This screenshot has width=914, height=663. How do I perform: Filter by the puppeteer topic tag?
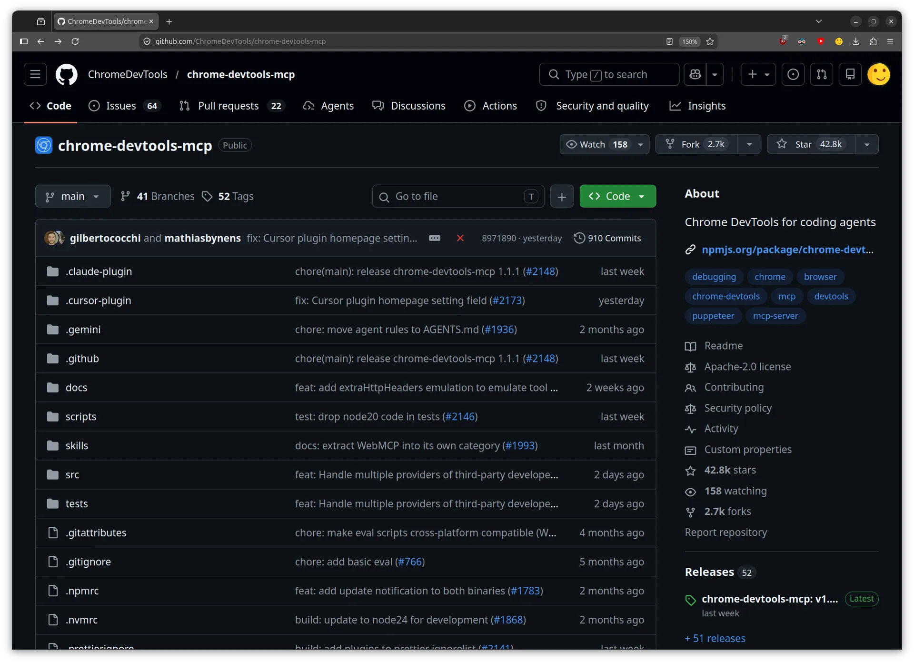[x=713, y=316]
